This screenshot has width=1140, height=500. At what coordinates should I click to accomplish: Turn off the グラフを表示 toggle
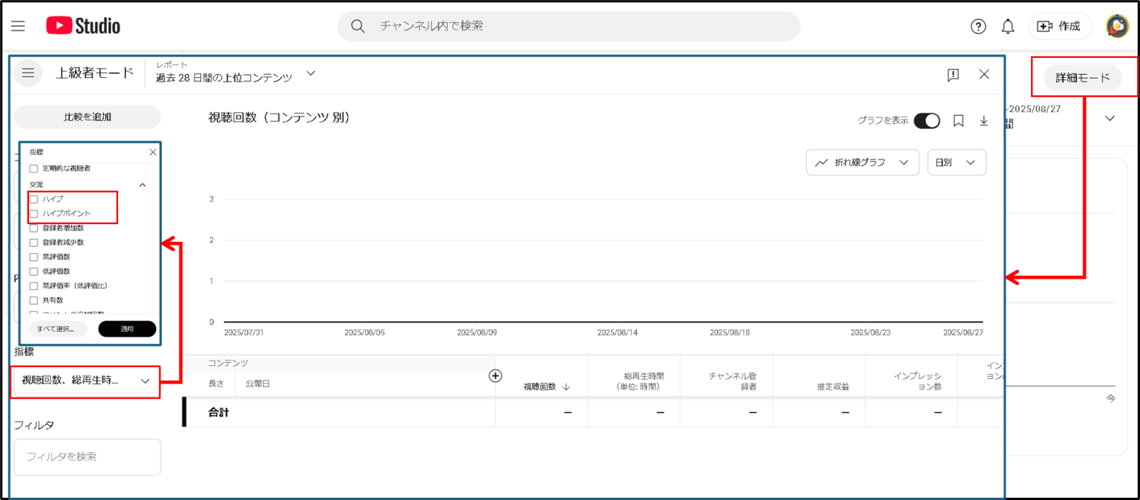click(x=926, y=119)
